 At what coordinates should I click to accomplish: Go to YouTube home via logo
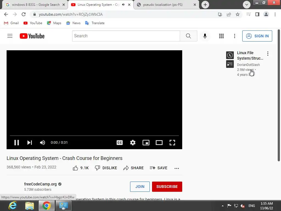click(x=32, y=36)
